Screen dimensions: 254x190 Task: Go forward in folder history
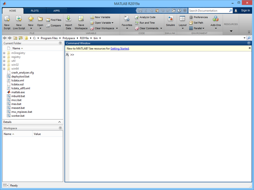pyautogui.click(x=10, y=38)
